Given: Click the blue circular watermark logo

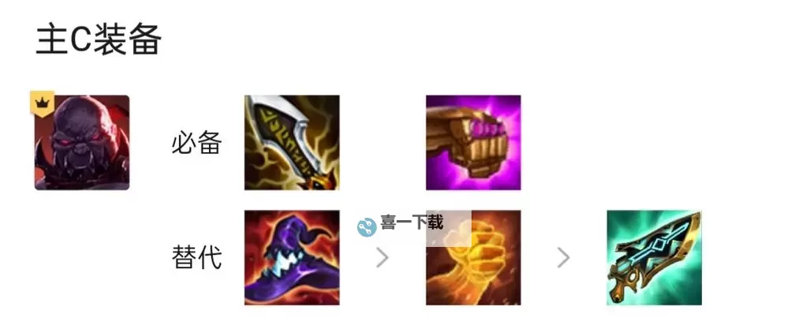Looking at the screenshot, I should click(367, 226).
